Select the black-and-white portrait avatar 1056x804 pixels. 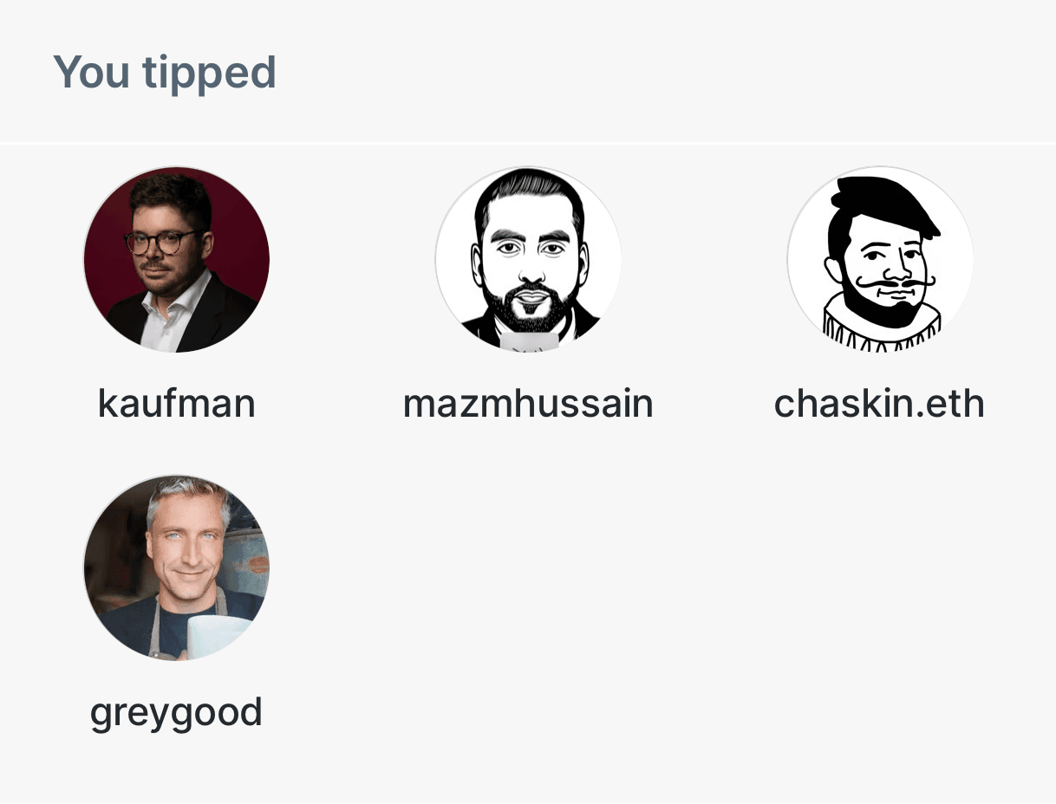[527, 260]
